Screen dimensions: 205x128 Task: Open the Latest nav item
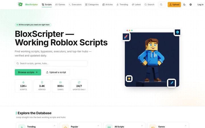coord(136,5)
